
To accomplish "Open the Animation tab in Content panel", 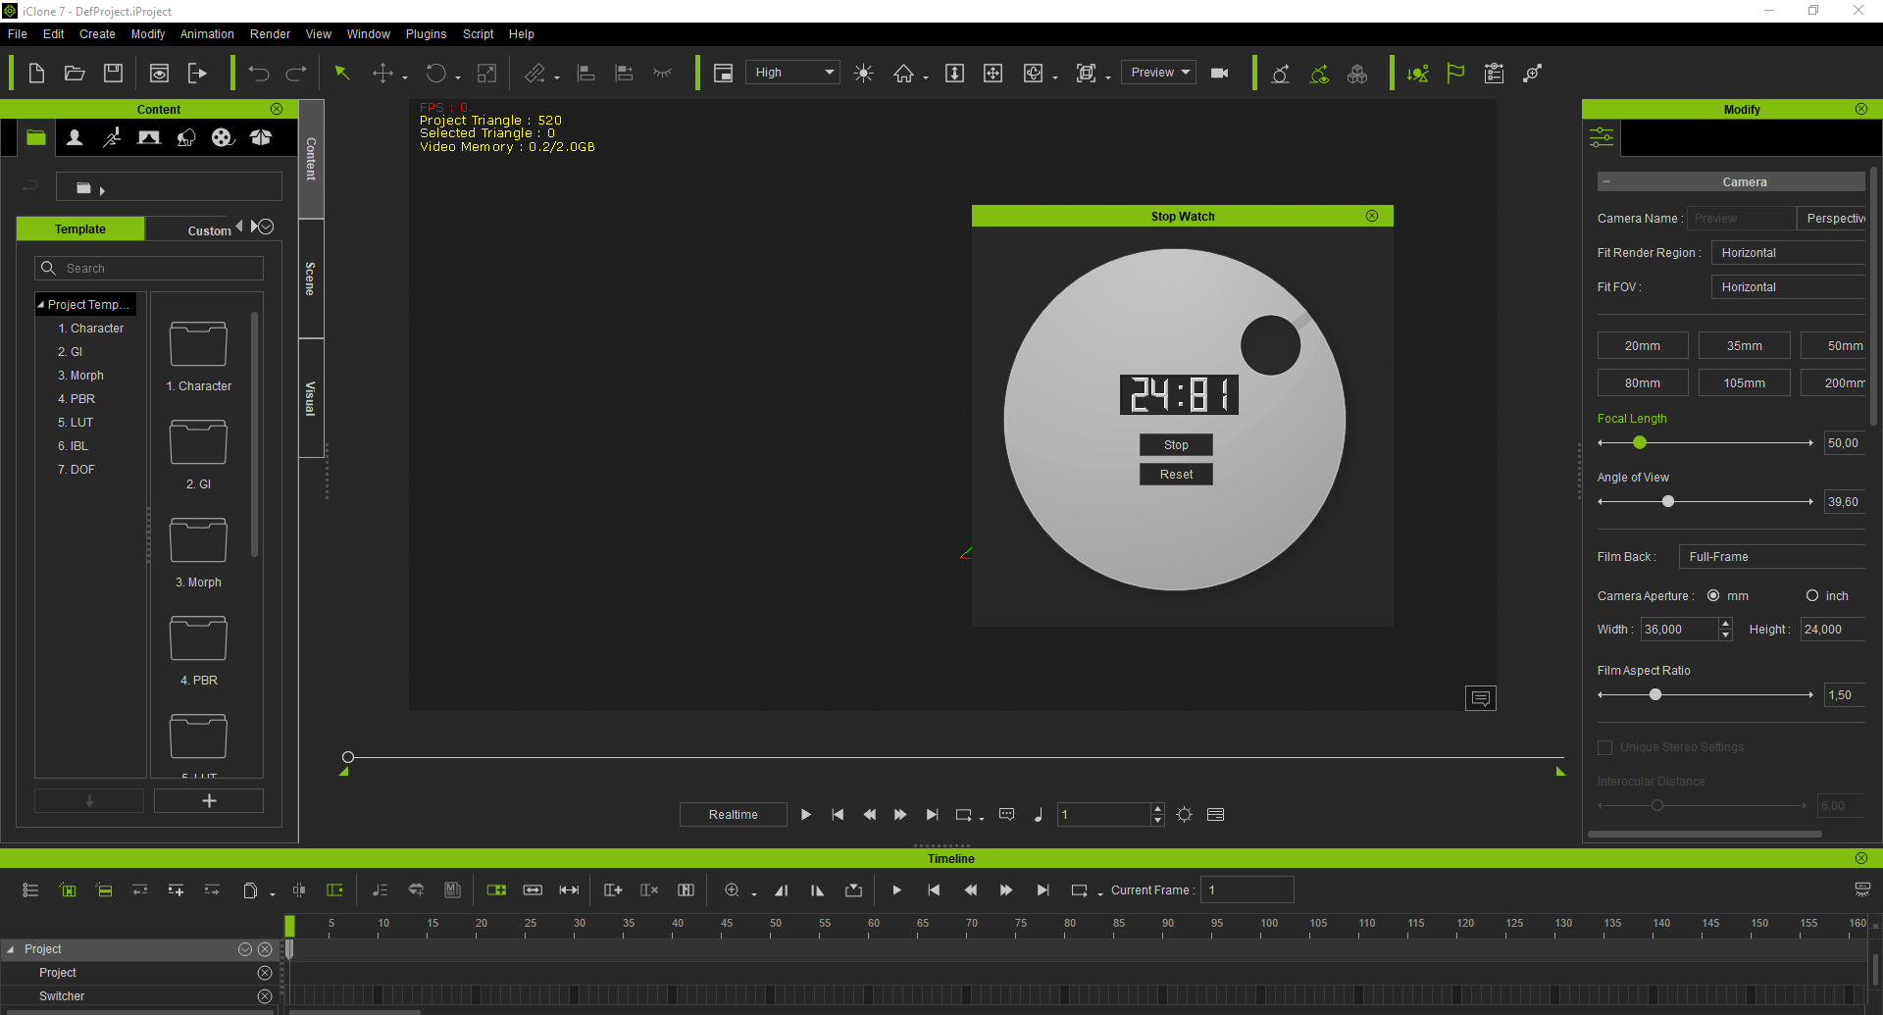I will [112, 138].
